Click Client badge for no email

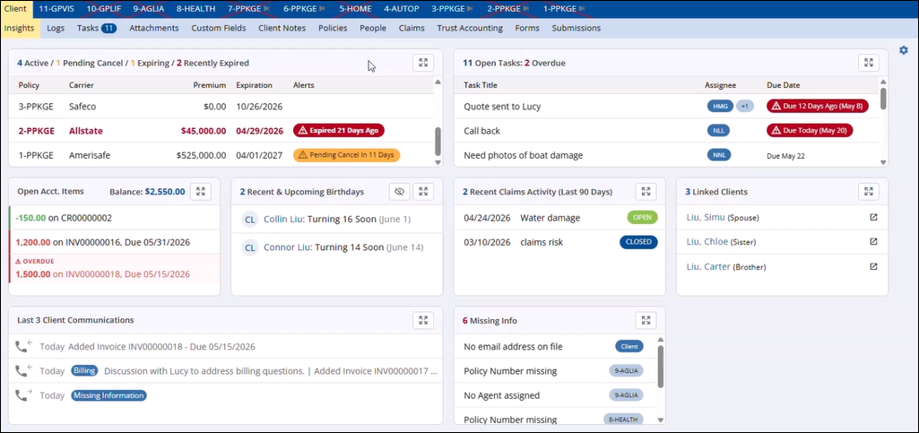point(629,346)
